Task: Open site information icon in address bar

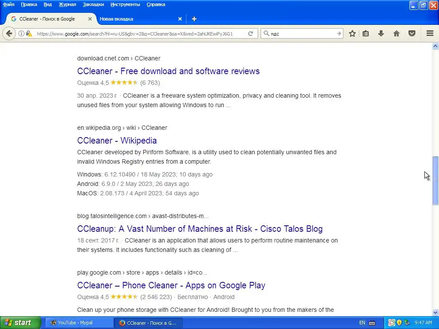Action: (21, 33)
